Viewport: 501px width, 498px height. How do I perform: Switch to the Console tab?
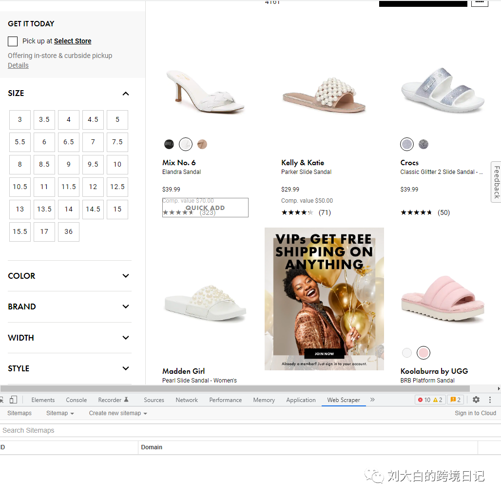(77, 400)
